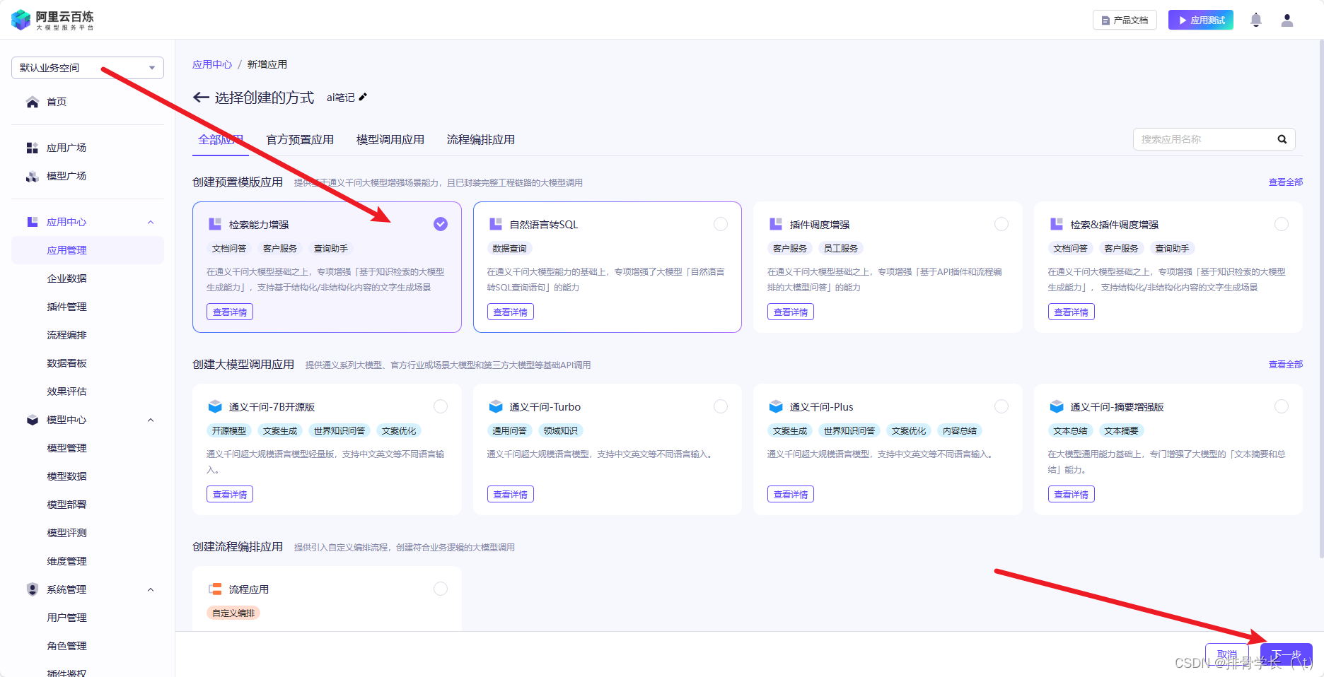The image size is (1324, 677).
Task: Click the 通义千问-7B开源版 model icon
Action: point(215,406)
